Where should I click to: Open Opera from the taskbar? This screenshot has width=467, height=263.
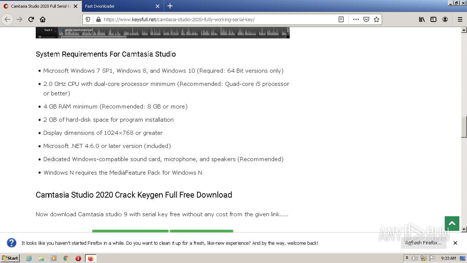tap(78, 258)
